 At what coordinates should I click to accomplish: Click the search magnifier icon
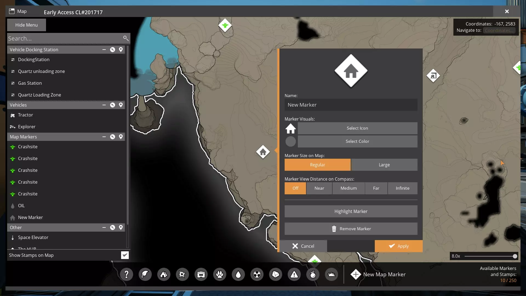[x=126, y=38]
